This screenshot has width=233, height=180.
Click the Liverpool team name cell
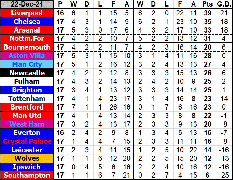(27, 13)
